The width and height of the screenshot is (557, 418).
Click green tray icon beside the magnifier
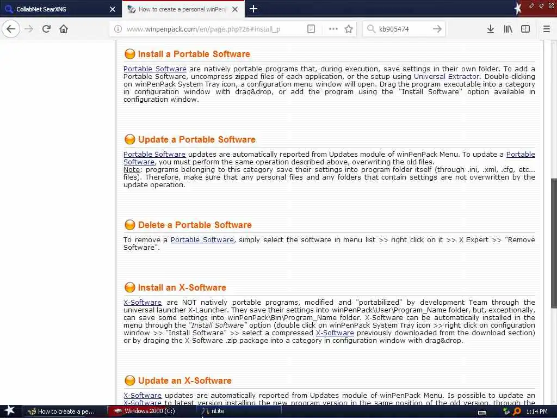(506, 411)
